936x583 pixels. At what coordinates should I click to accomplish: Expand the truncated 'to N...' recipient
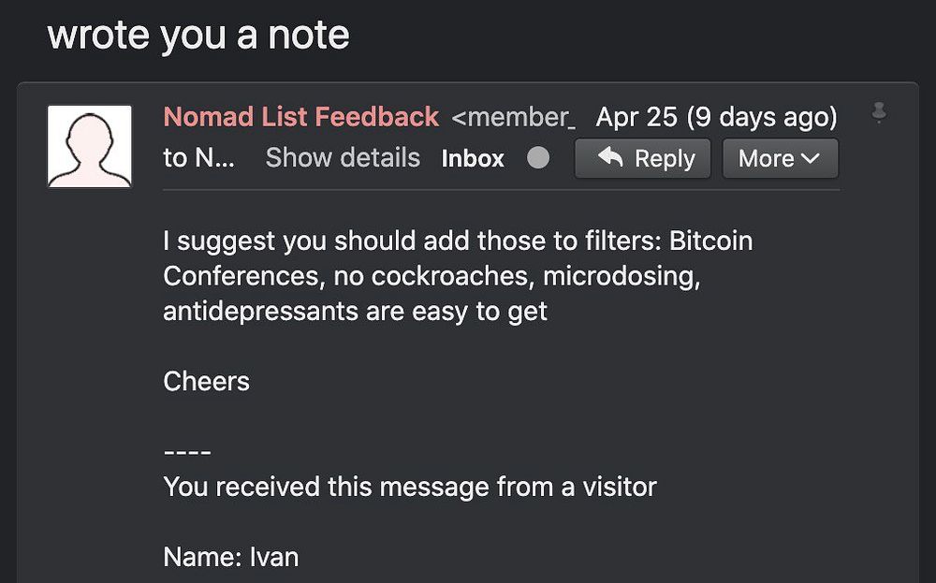(198, 158)
